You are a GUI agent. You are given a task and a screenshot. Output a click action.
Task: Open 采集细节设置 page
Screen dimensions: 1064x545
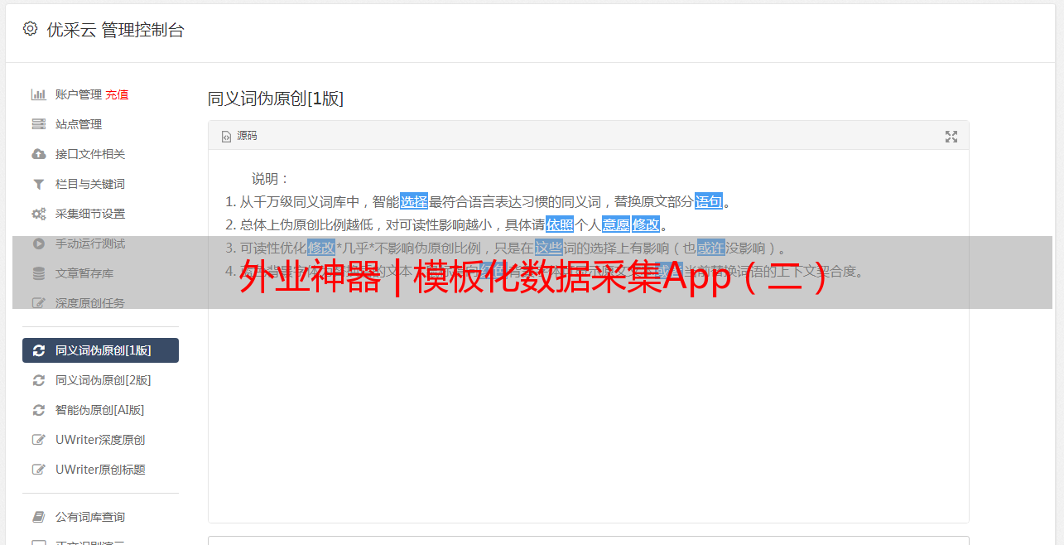pyautogui.click(x=90, y=214)
